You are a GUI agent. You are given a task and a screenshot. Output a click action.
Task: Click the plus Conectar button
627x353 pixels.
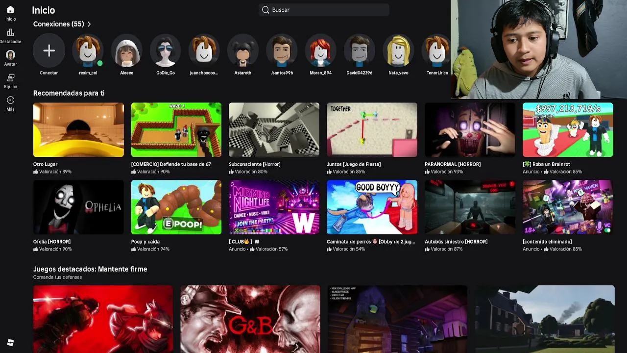tap(48, 50)
